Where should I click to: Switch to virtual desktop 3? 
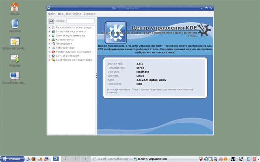pos(76,159)
